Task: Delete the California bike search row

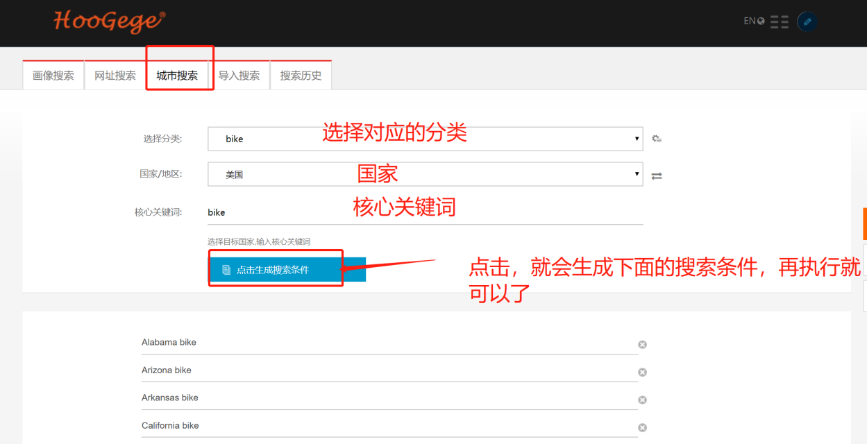Action: point(642,427)
